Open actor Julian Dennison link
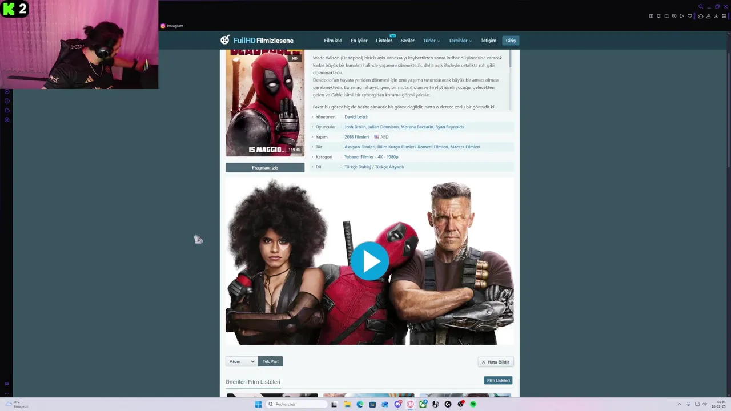 383,127
